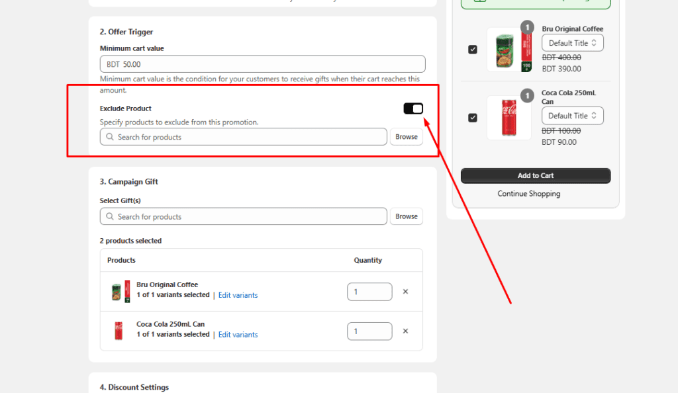
Task: Toggle the Exclude Product switch
Action: click(413, 109)
